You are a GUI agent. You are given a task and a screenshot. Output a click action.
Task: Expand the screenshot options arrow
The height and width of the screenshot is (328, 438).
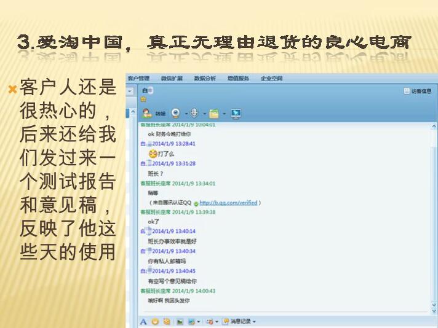(x=199, y=322)
